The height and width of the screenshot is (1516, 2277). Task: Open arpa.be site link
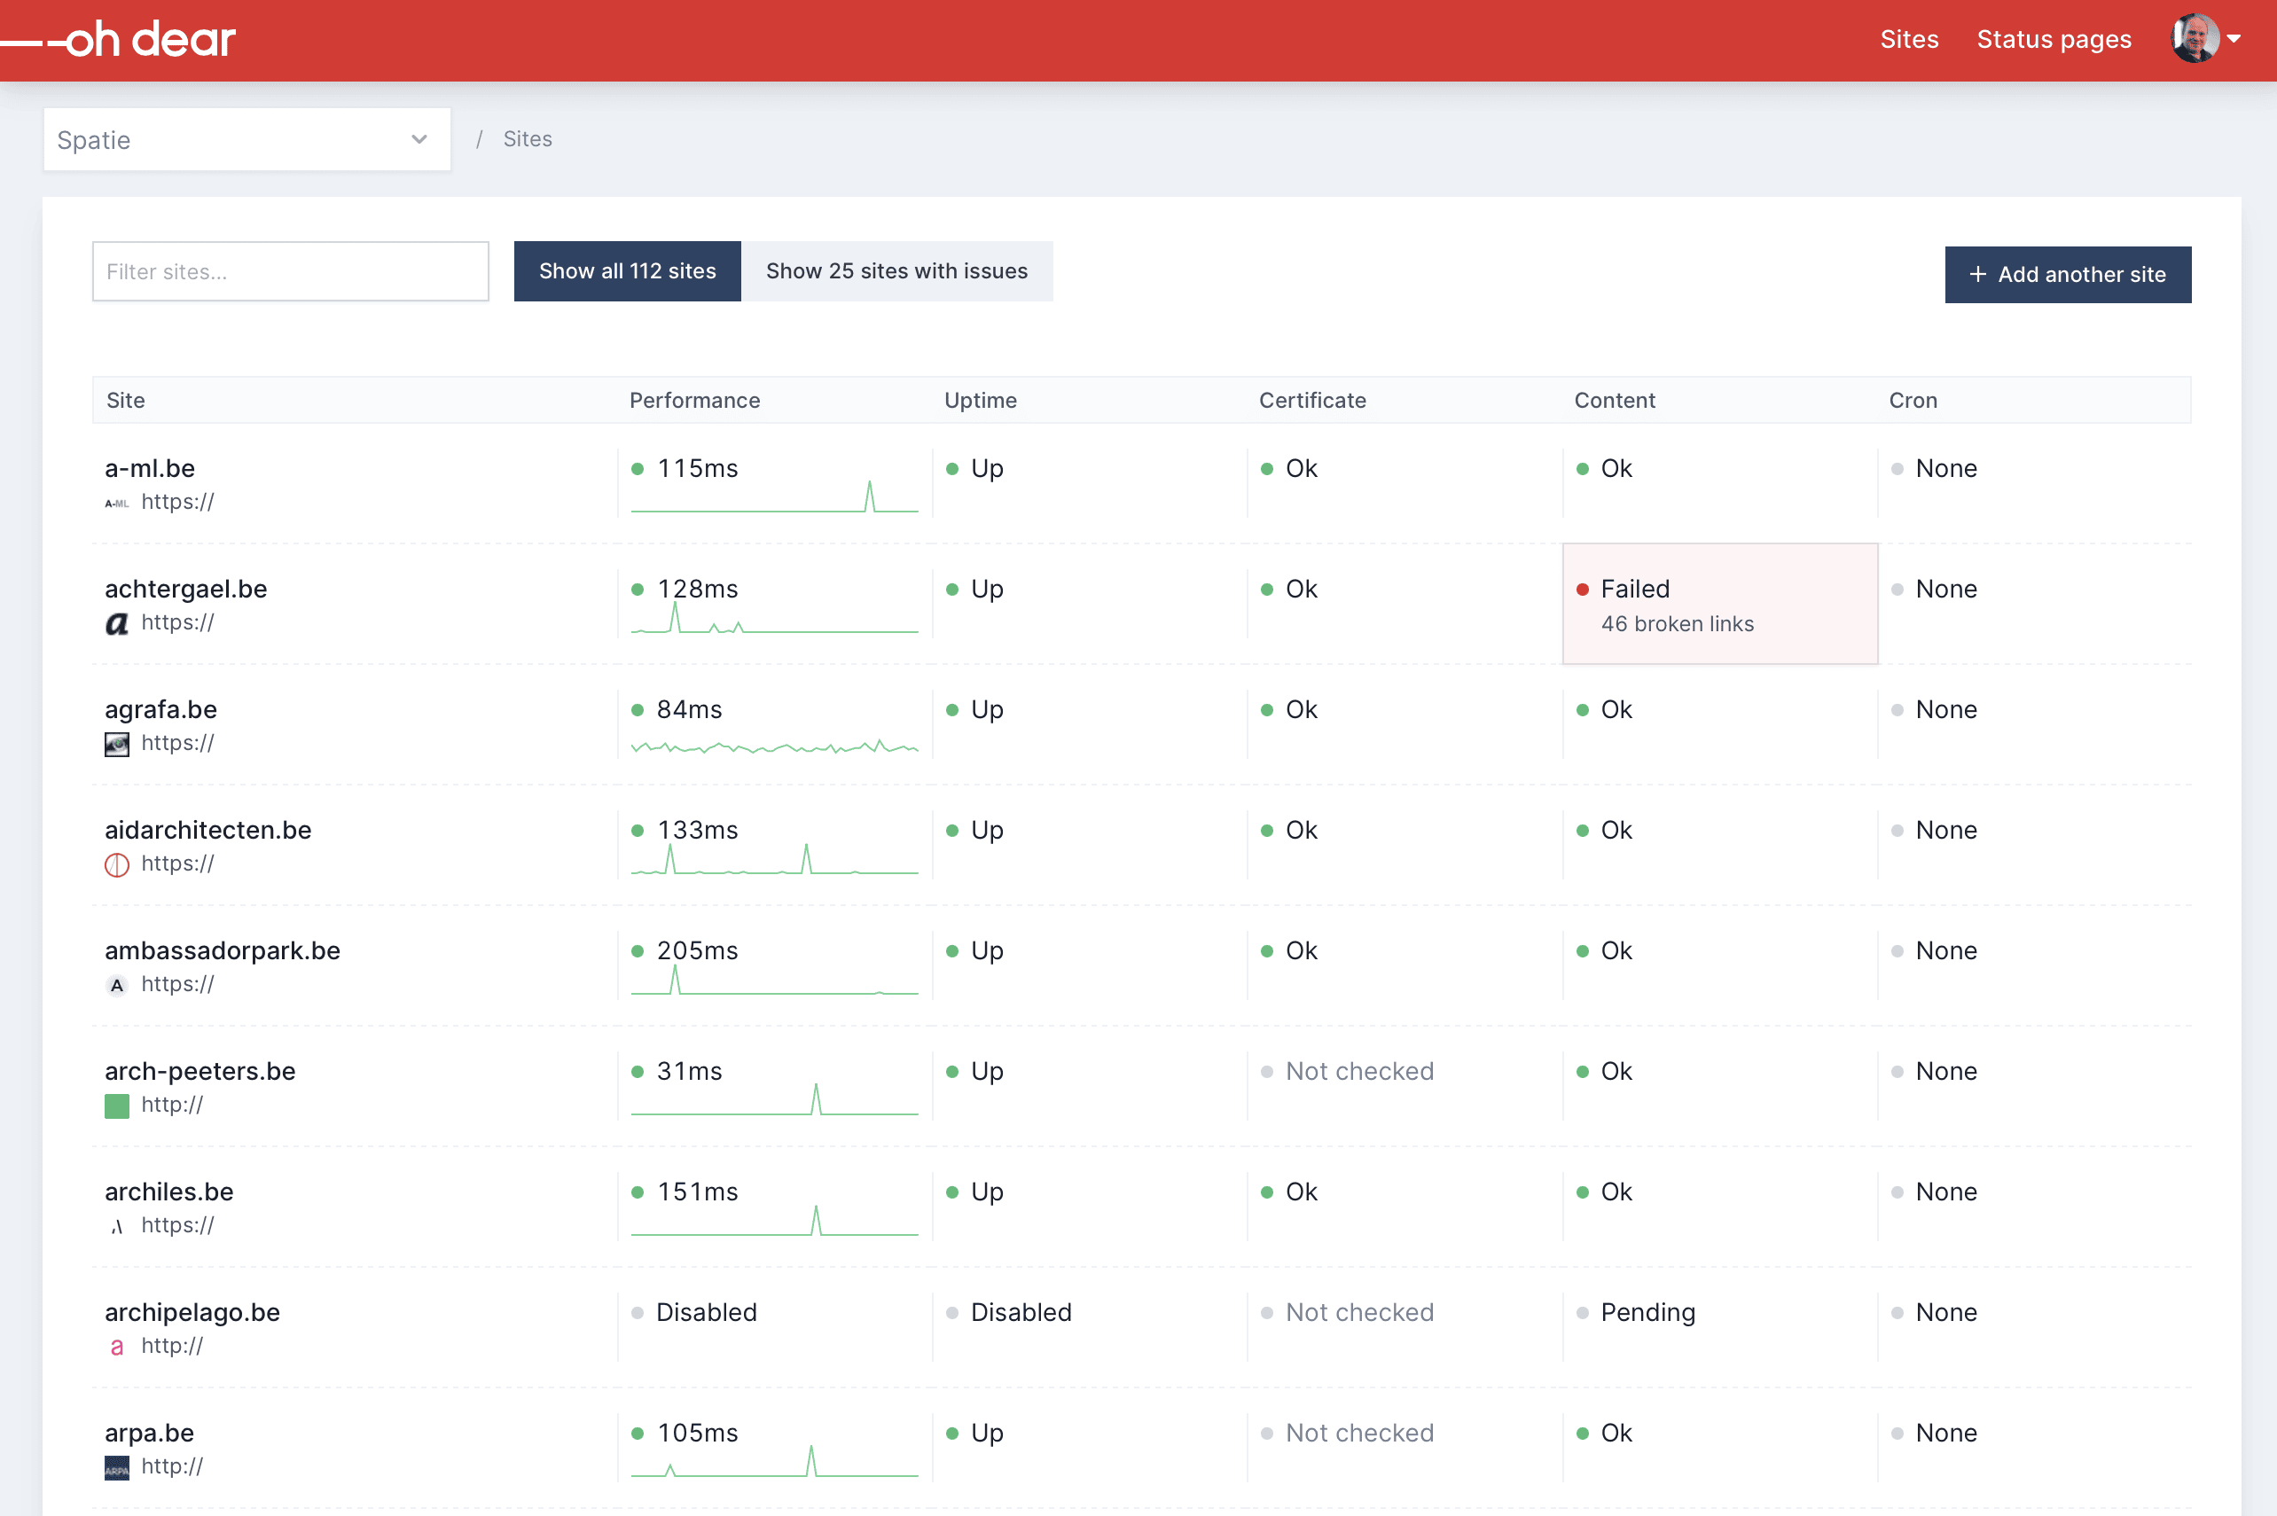(x=149, y=1433)
